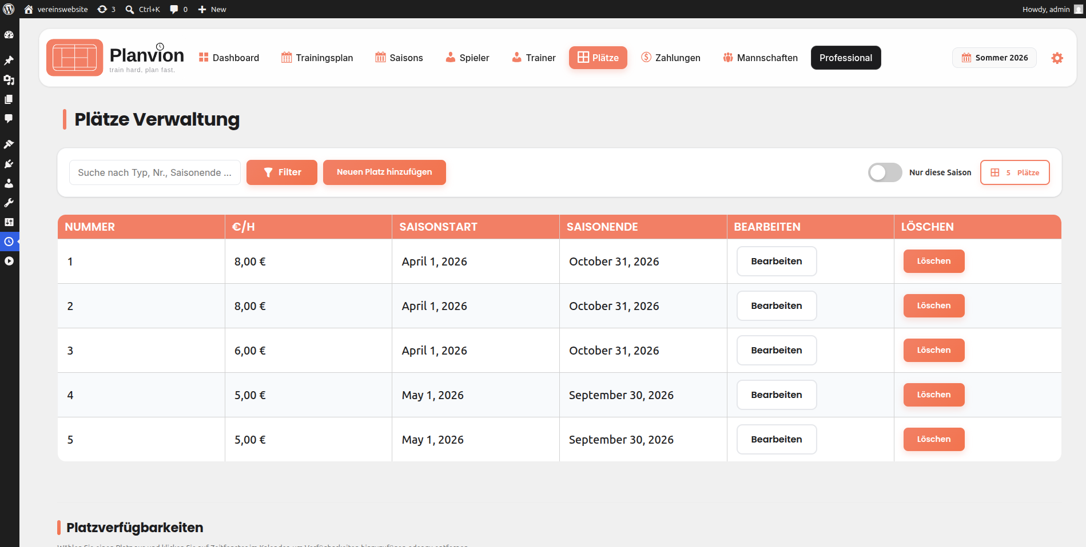Delete Platz 1 with Löschen
1086x547 pixels.
934,262
